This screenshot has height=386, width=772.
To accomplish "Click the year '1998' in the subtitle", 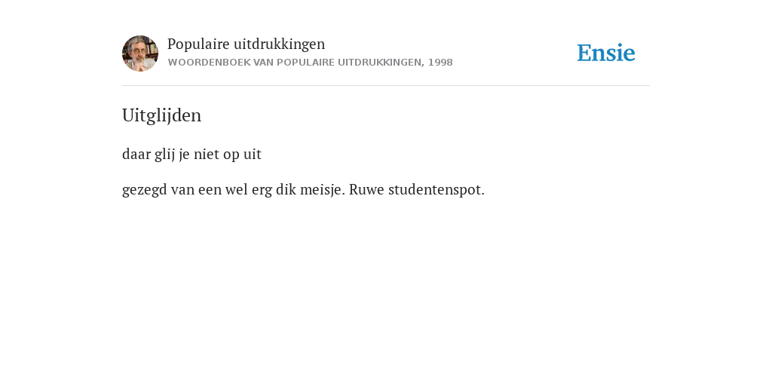I will [440, 63].
